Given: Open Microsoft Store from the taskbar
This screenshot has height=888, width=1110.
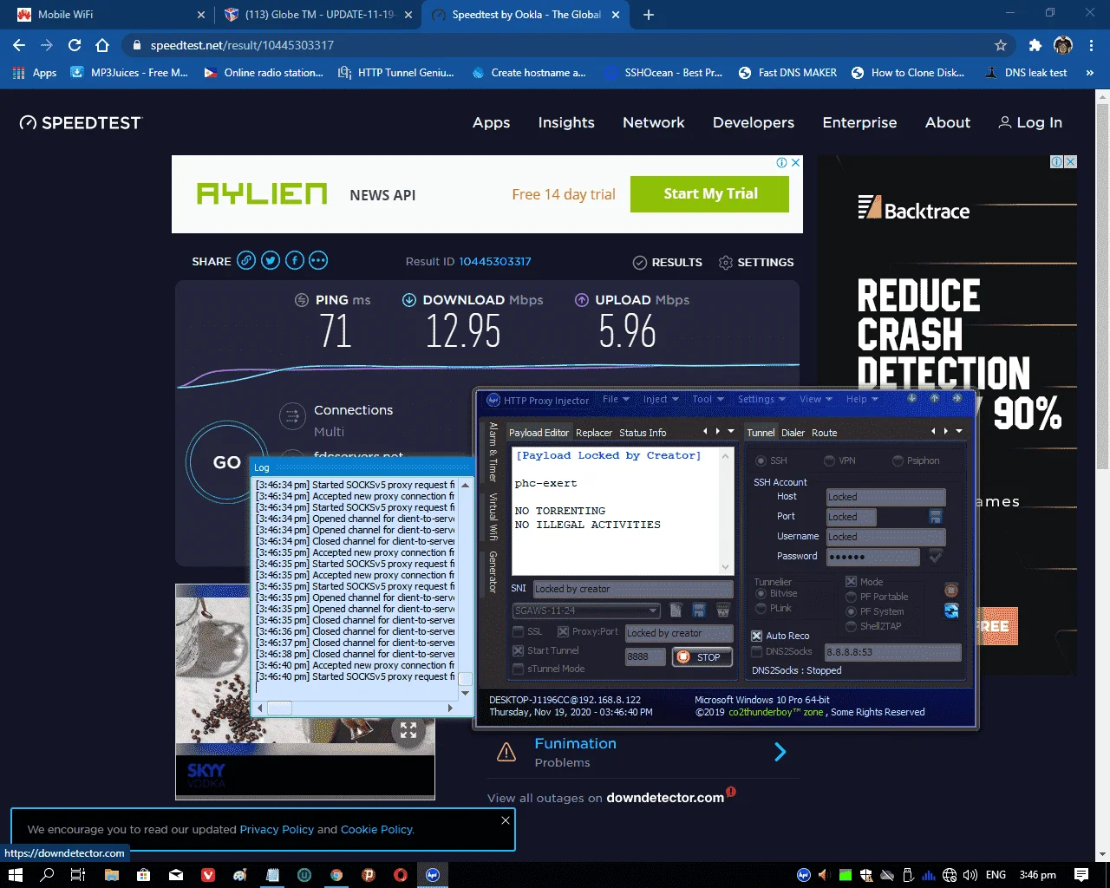Looking at the screenshot, I should click(x=144, y=875).
